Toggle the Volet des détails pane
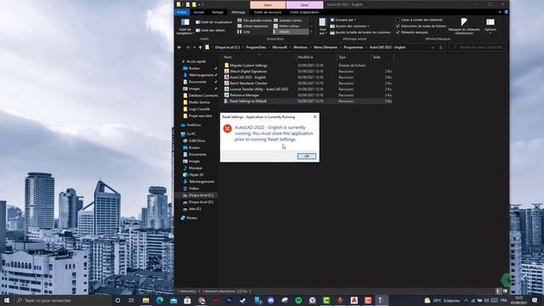This screenshot has height=306, width=544. pyautogui.click(x=211, y=31)
